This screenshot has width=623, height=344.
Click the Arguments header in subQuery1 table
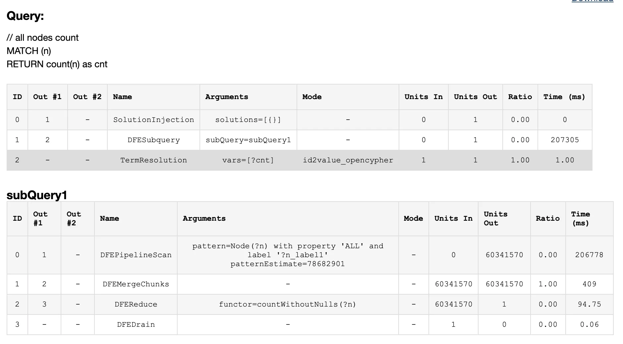pyautogui.click(x=204, y=218)
